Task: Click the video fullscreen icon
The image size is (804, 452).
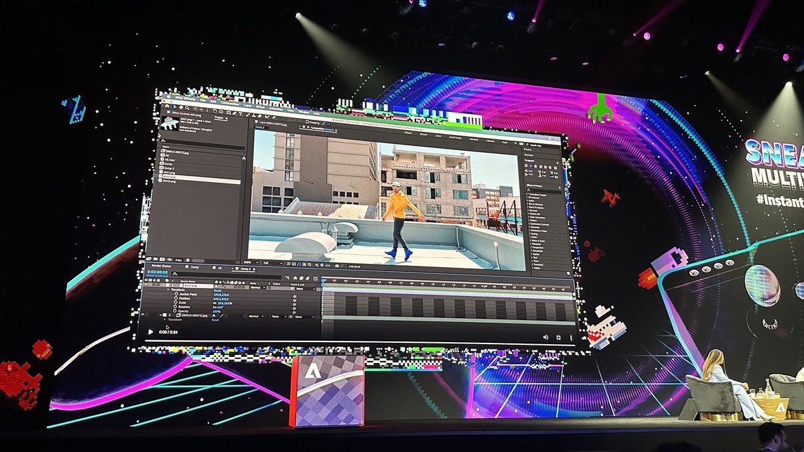Action: coord(560,337)
